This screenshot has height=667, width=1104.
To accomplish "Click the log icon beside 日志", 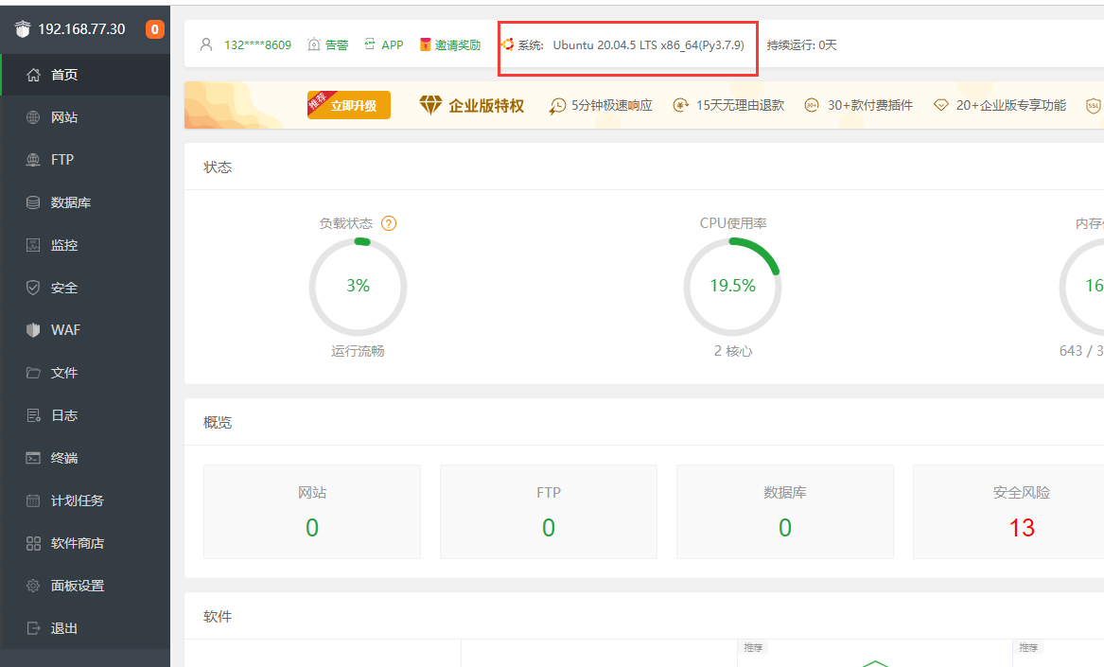I will point(33,415).
